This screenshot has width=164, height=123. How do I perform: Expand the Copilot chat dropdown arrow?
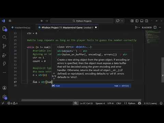click(122, 21)
